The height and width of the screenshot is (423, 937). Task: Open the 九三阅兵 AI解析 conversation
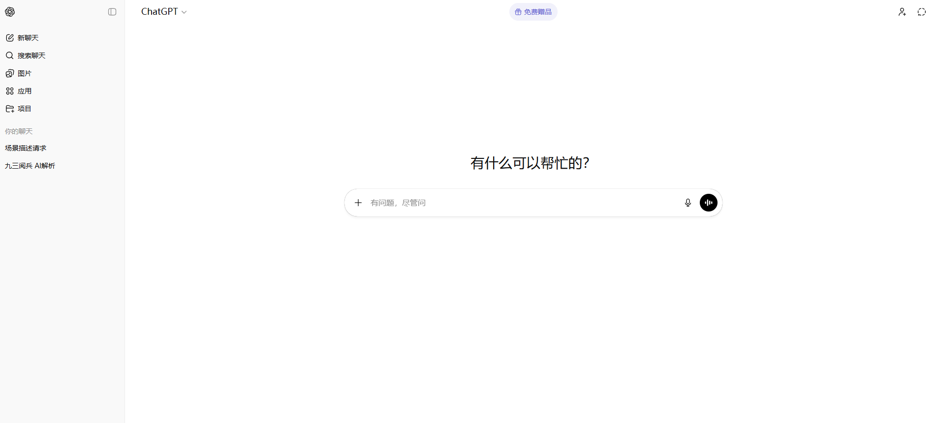(30, 166)
